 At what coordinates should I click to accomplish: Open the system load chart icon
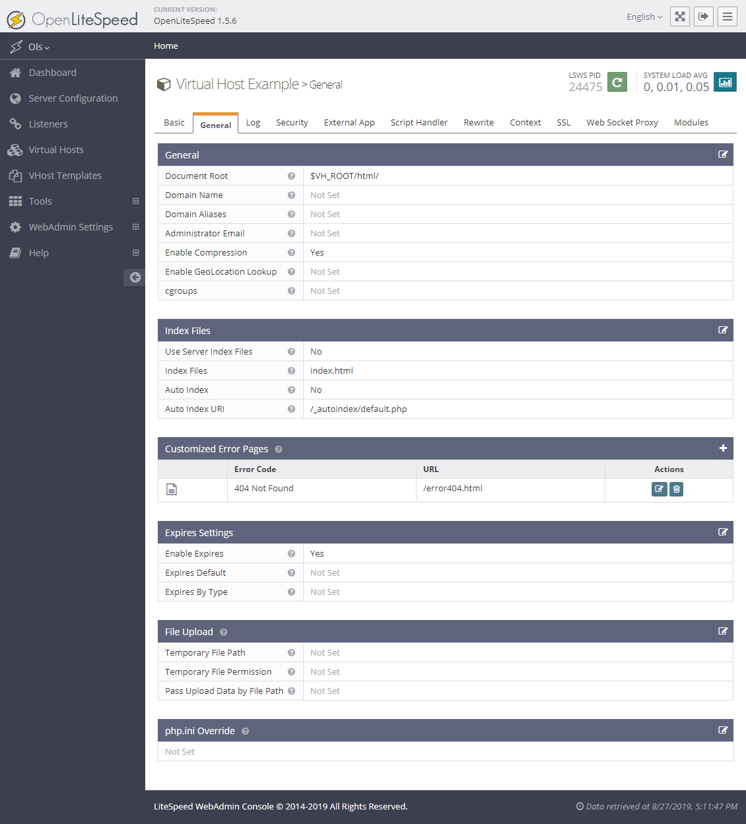(725, 82)
